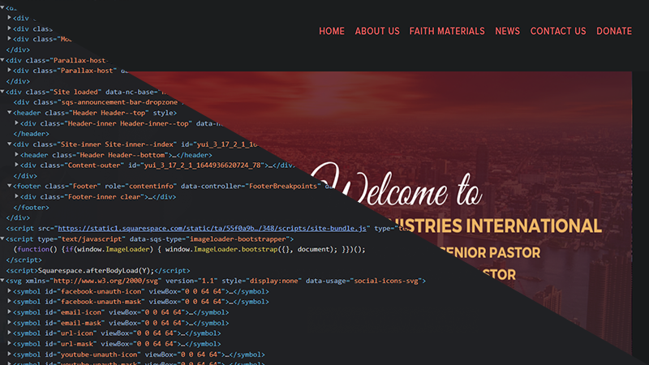Open the HOME navigation link
This screenshot has height=365, width=649.
[x=332, y=32]
